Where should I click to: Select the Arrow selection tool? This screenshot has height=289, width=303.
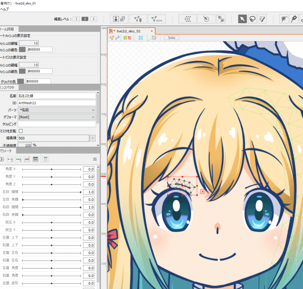[x=242, y=19]
